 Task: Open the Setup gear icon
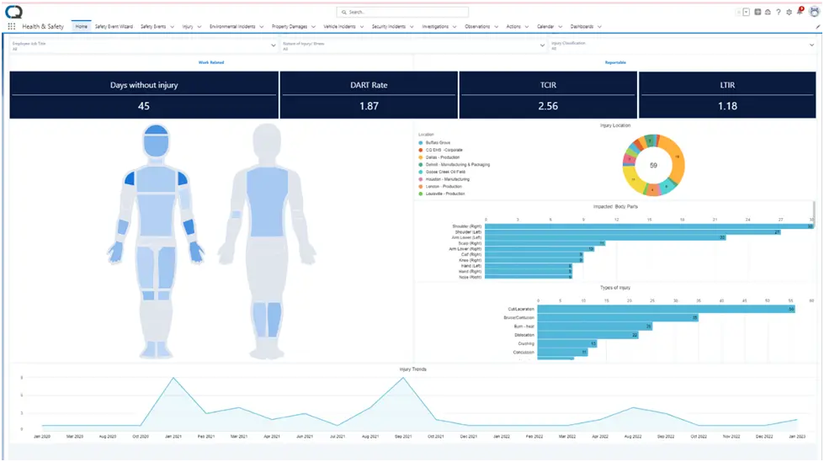point(789,12)
